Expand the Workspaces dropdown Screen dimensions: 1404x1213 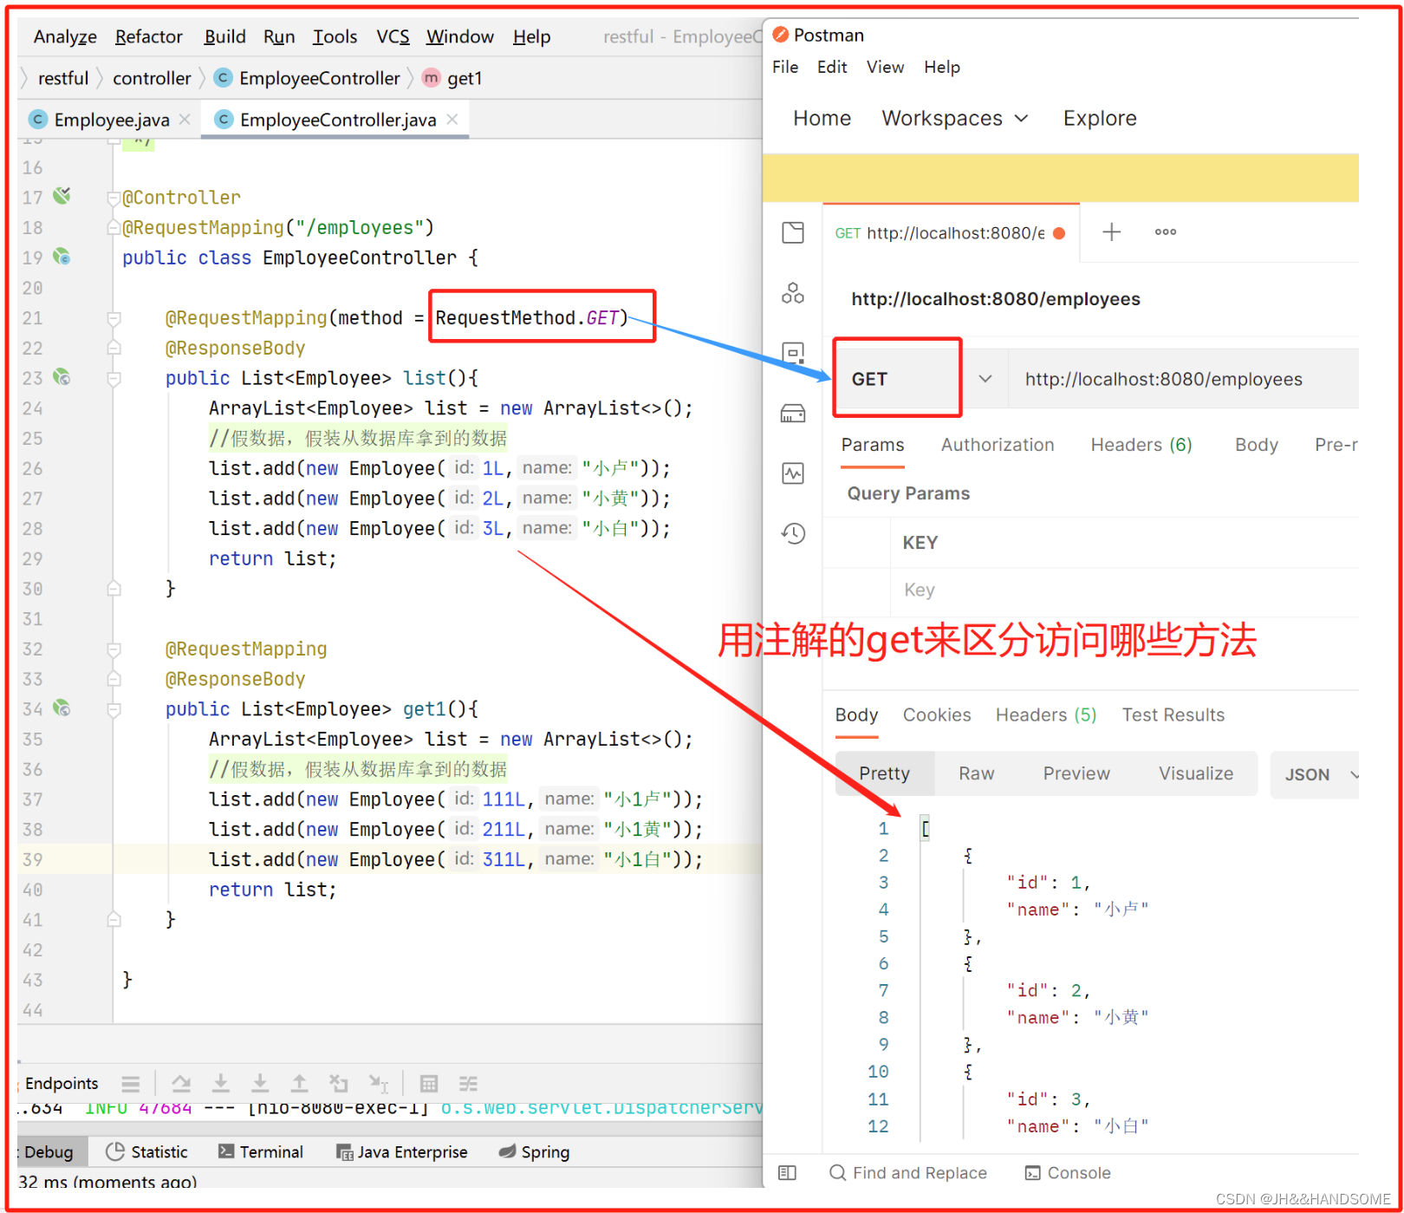click(955, 118)
